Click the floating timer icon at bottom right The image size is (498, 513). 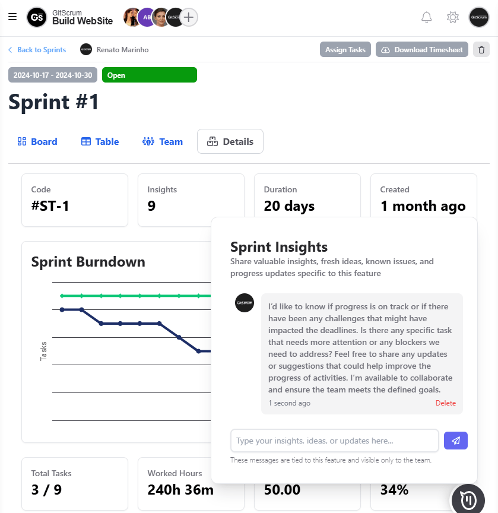(468, 500)
